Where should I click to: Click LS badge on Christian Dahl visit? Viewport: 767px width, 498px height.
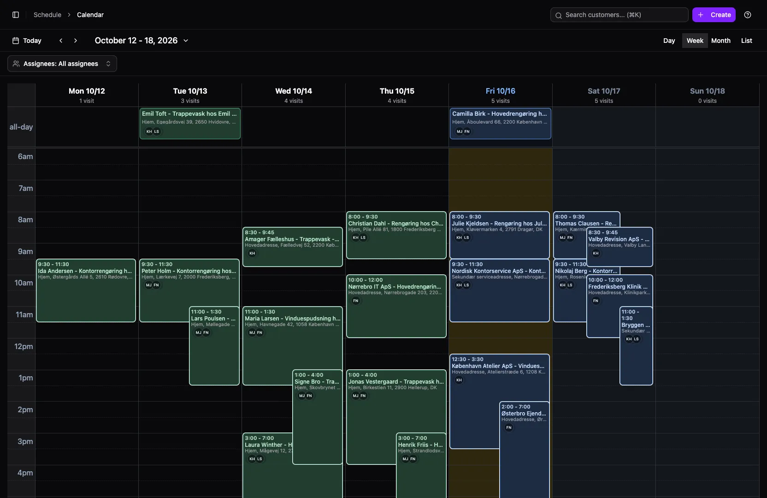pyautogui.click(x=363, y=237)
